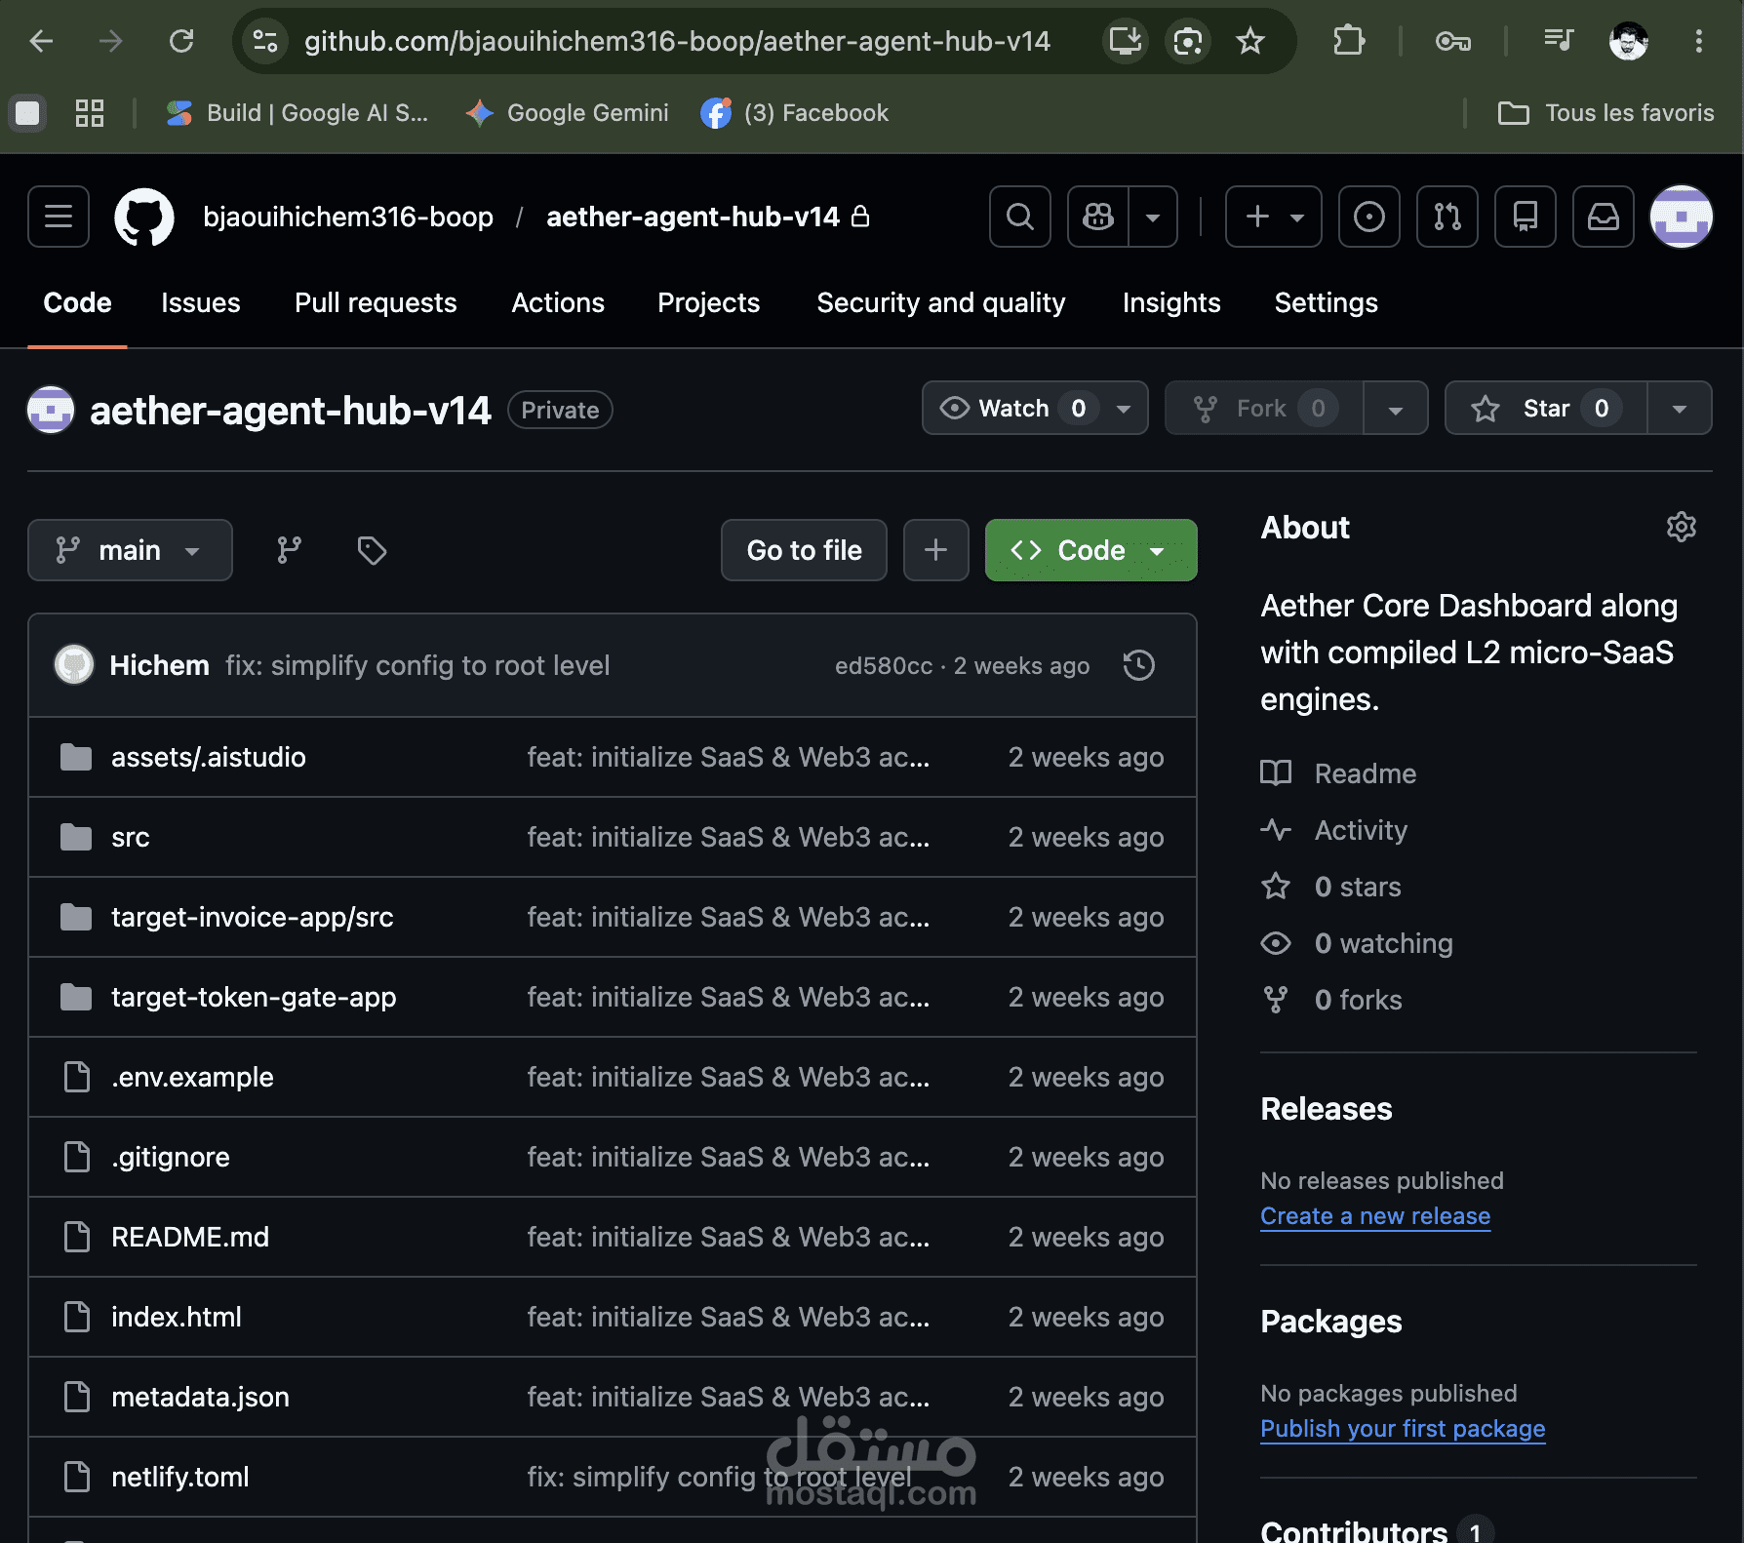
Task: Open the password manager key icon
Action: [x=1453, y=41]
